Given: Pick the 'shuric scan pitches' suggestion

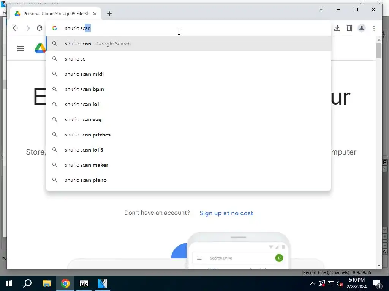Looking at the screenshot, I should point(188,135).
